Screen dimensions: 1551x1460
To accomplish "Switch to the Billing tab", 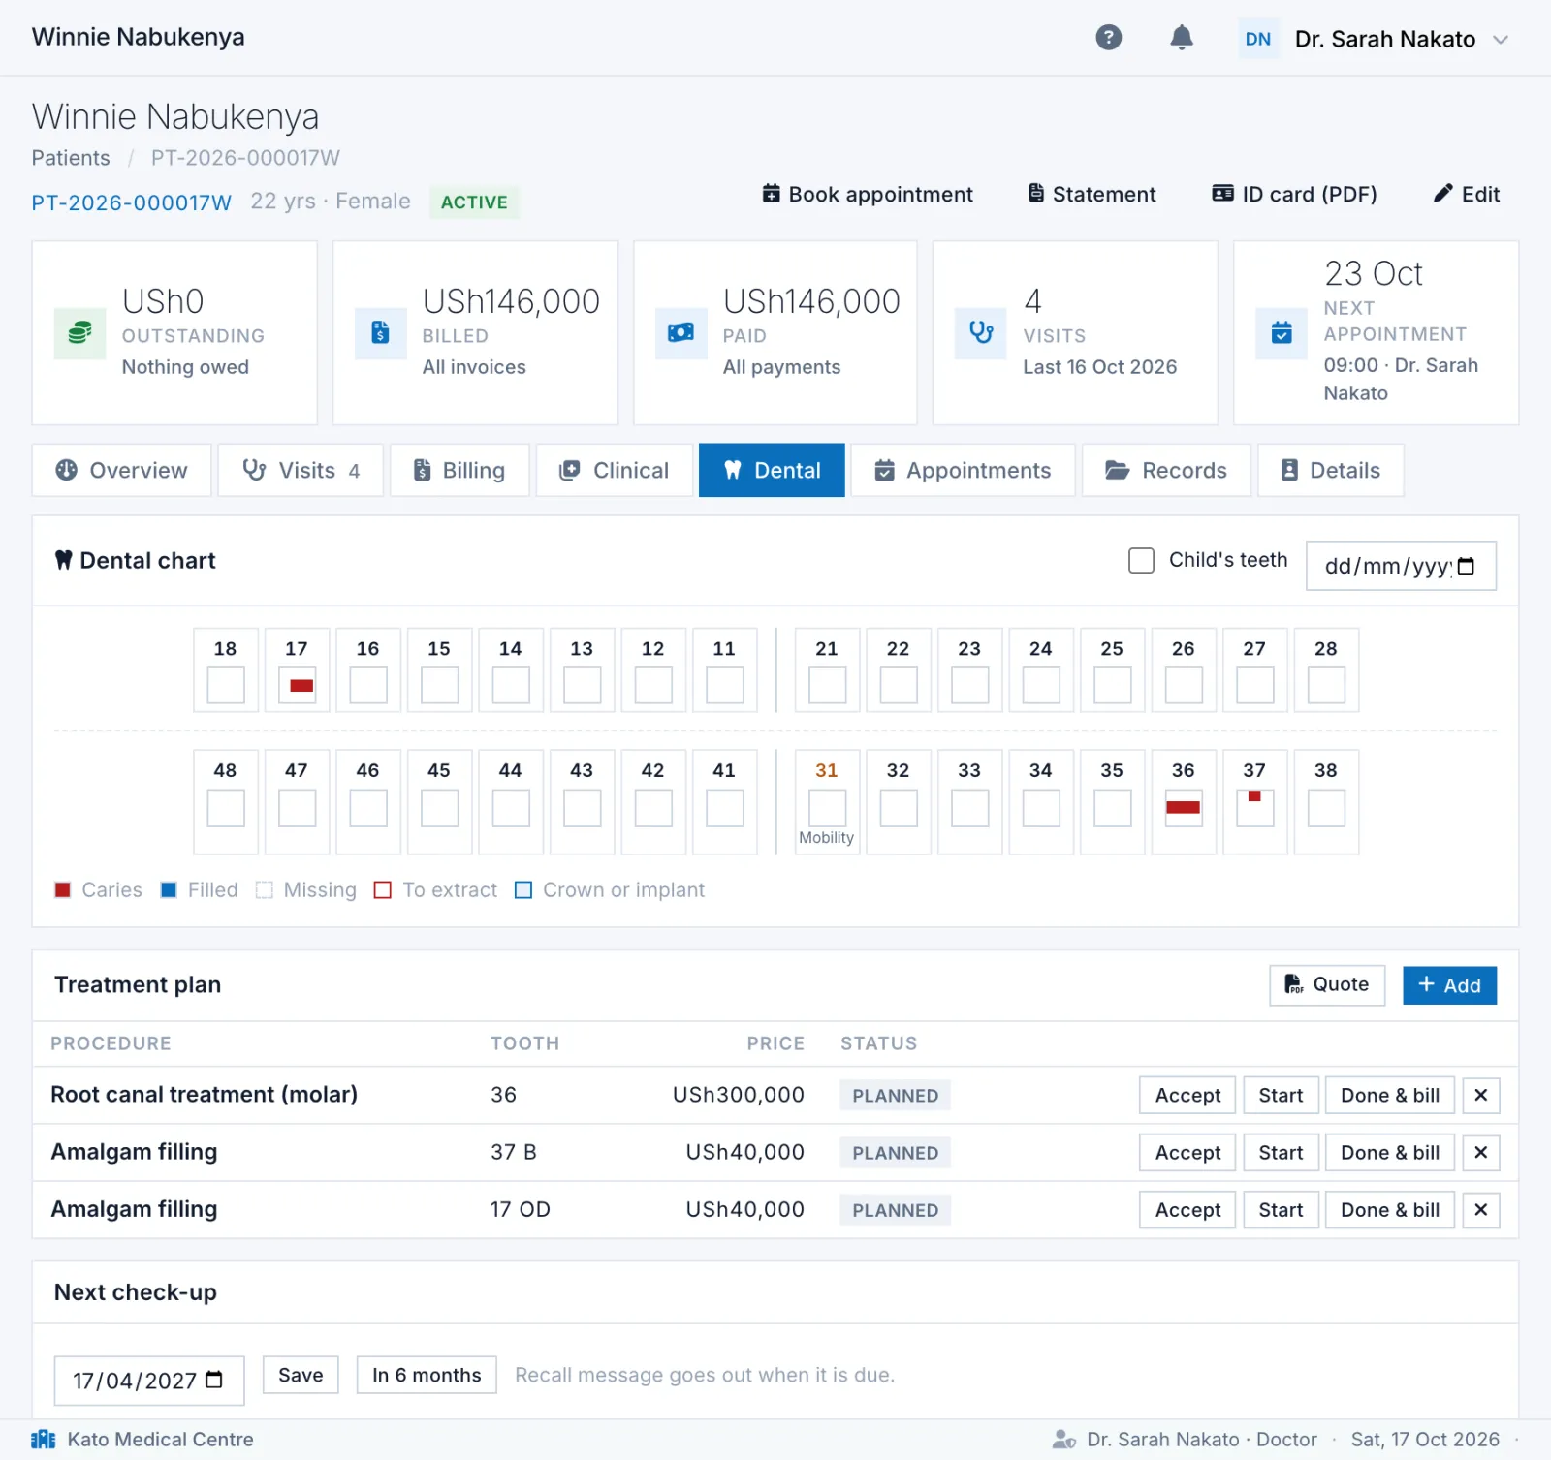I will coord(459,471).
